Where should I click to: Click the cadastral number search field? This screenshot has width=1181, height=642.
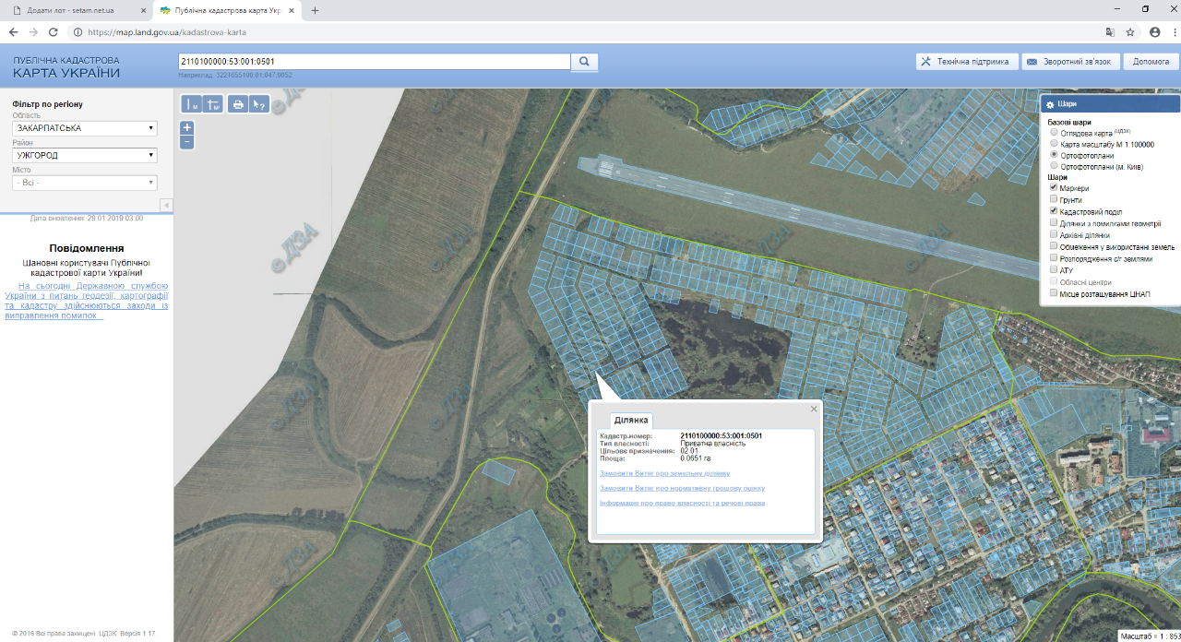[374, 62]
